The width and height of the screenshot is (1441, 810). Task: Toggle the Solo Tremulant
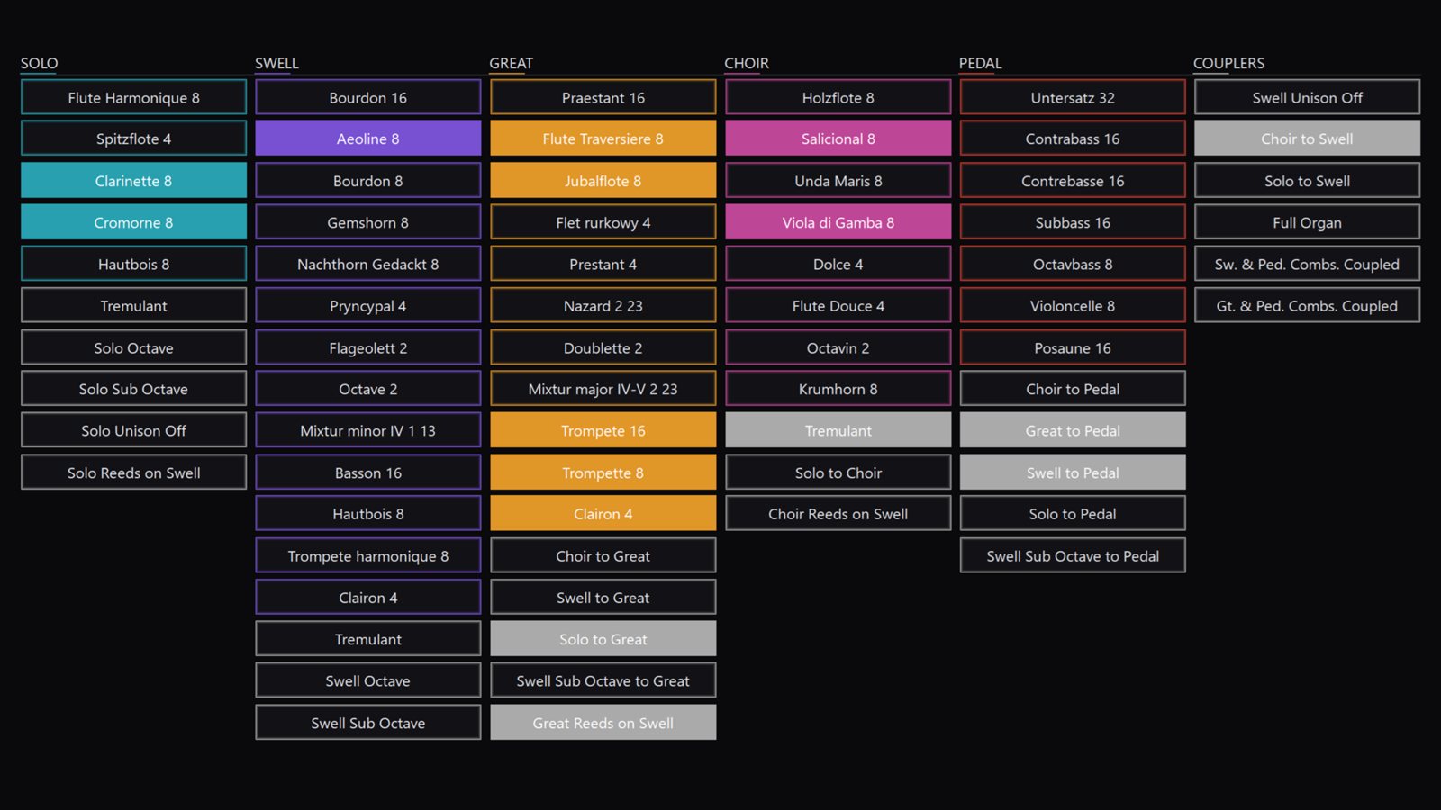133,306
